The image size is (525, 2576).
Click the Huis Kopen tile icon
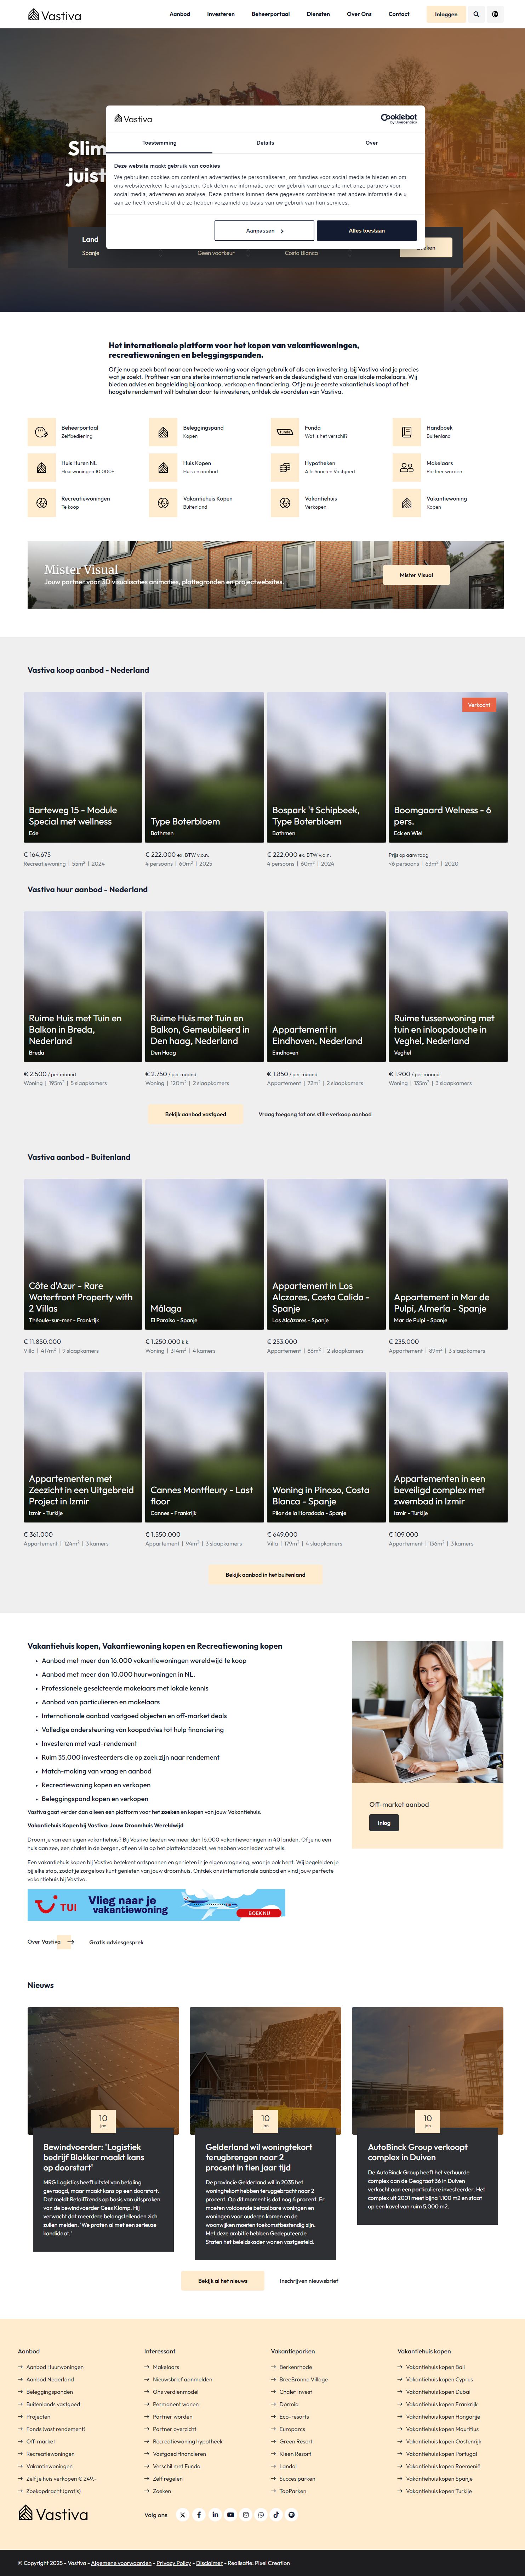(x=163, y=467)
